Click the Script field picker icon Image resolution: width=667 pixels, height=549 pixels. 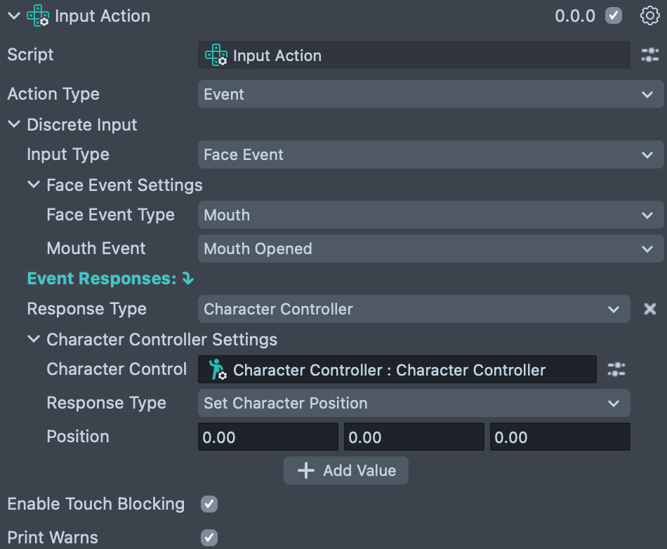pyautogui.click(x=650, y=55)
